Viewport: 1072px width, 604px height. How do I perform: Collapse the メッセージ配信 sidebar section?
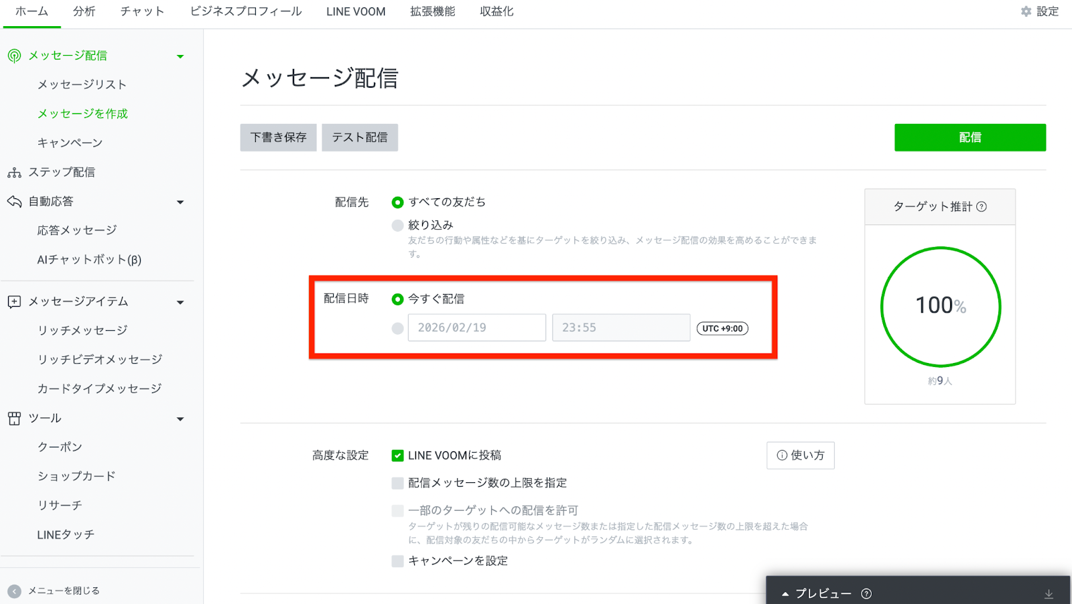pos(180,56)
